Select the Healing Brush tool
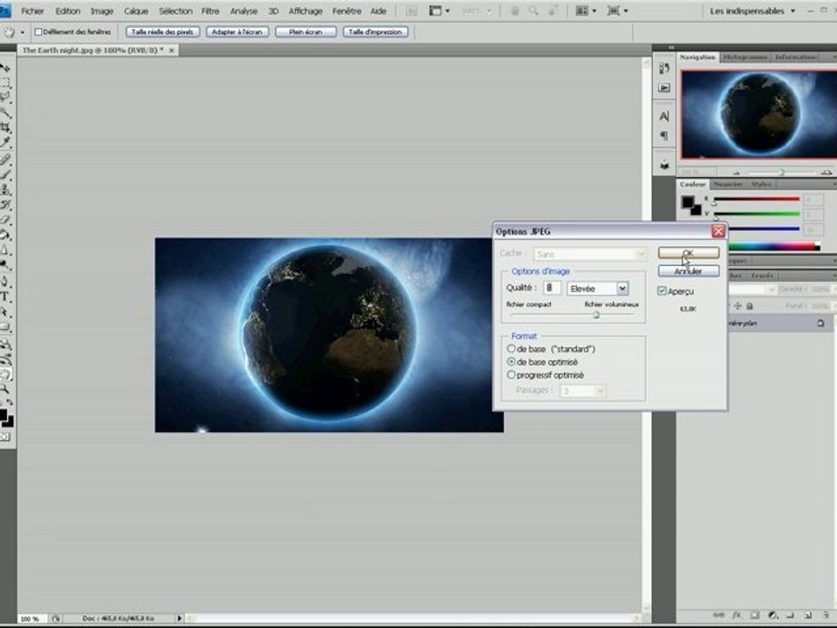837x628 pixels. [5, 159]
